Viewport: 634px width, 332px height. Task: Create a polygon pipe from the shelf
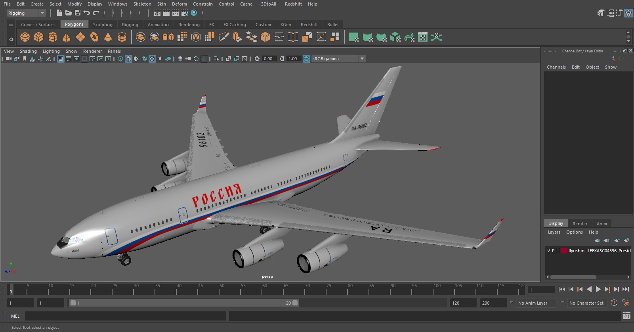(122, 37)
